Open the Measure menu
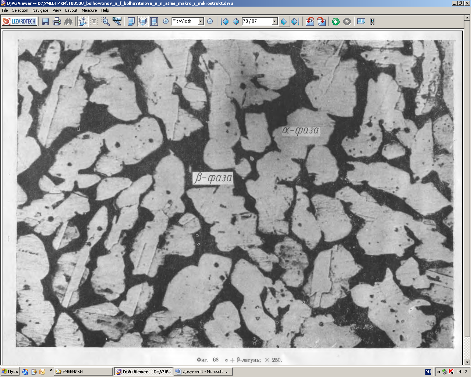The image size is (471, 377). 89,10
